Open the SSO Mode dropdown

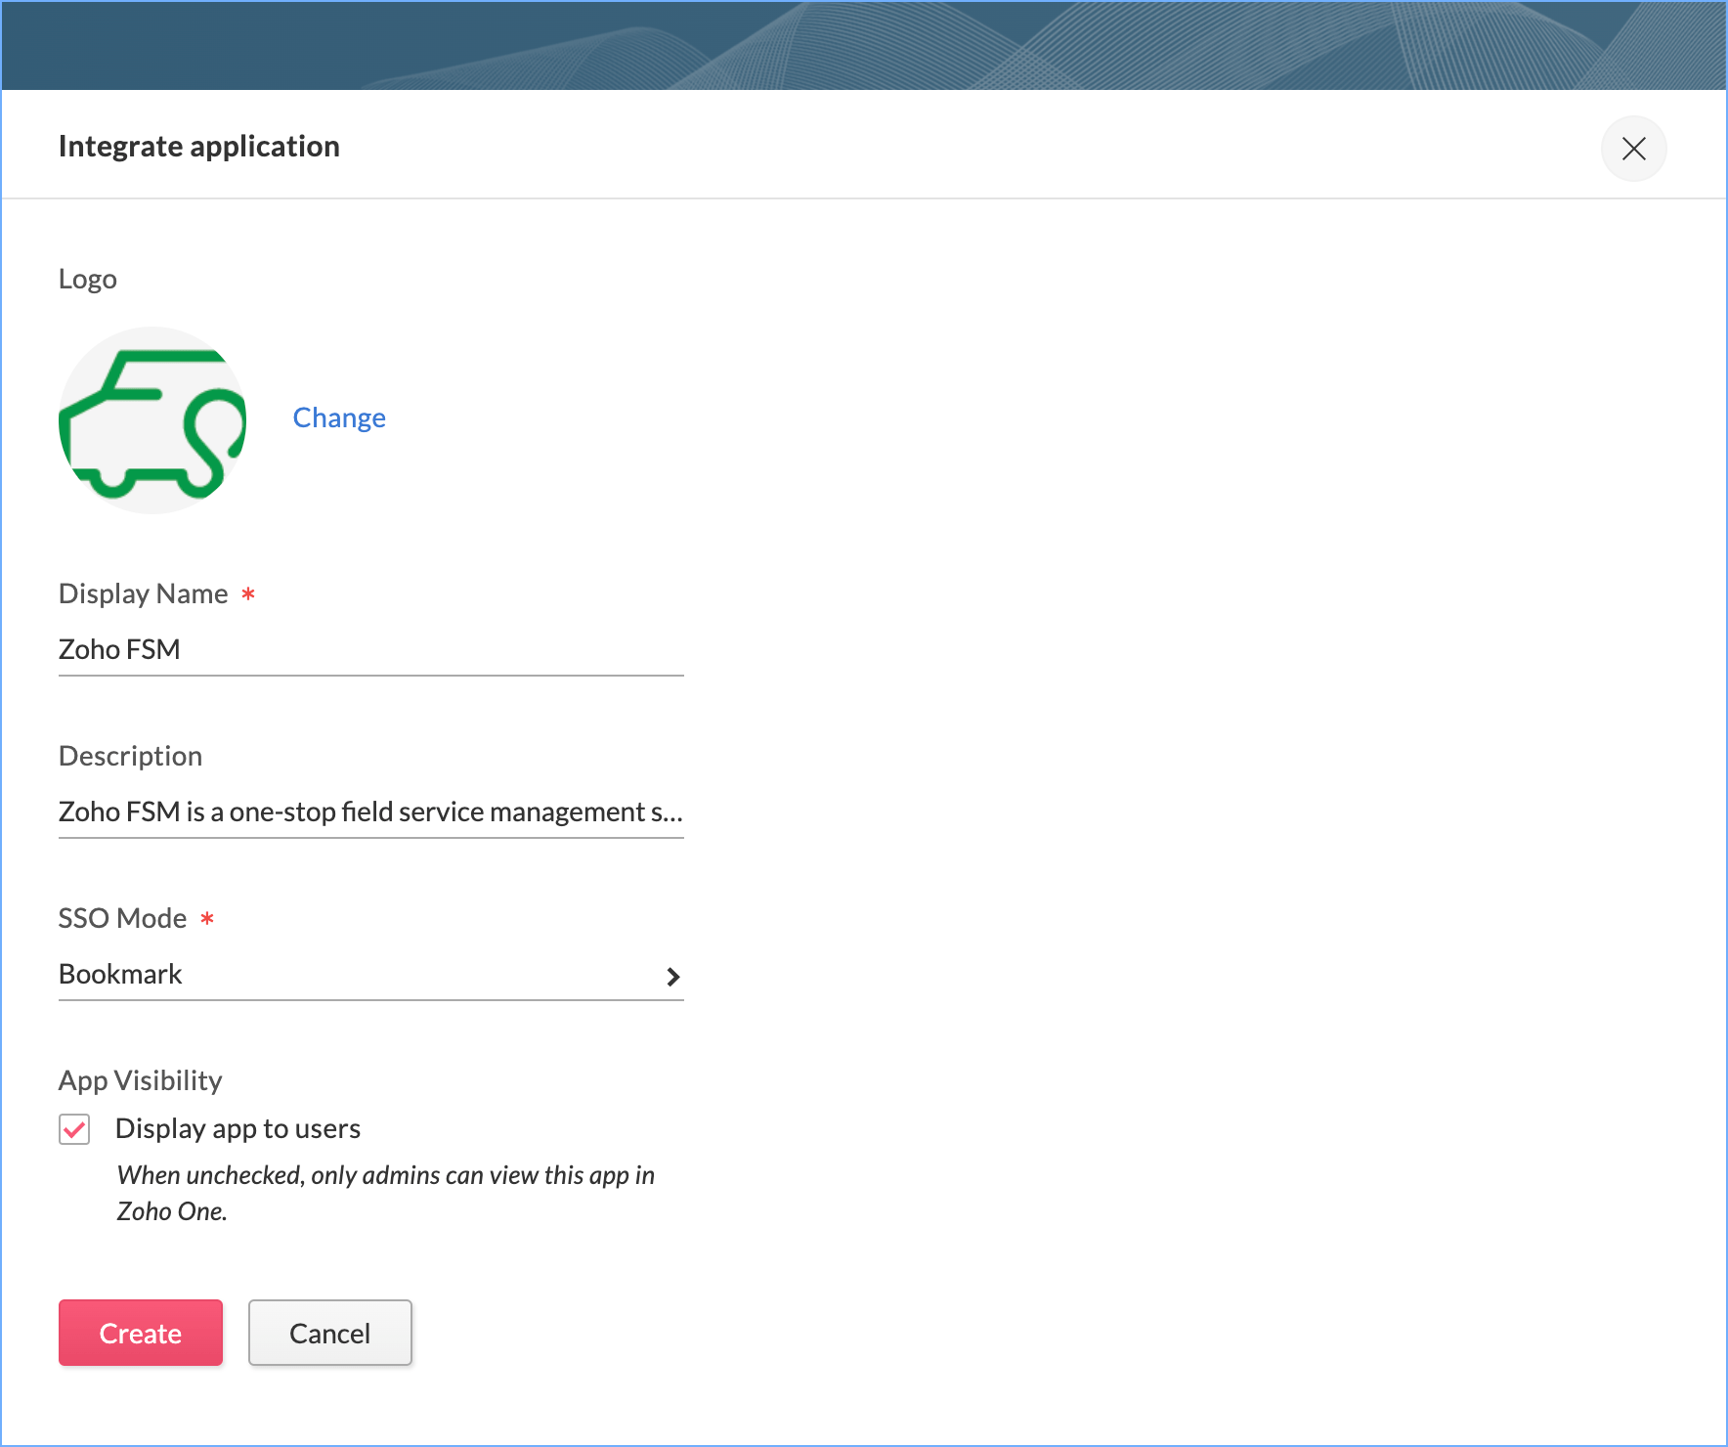[371, 975]
